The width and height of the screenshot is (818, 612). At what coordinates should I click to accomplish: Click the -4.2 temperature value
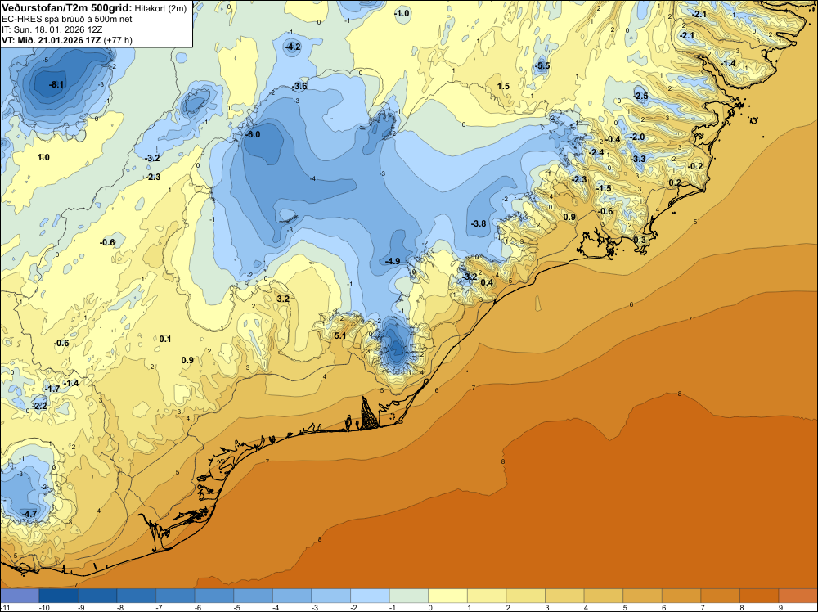coord(293,47)
